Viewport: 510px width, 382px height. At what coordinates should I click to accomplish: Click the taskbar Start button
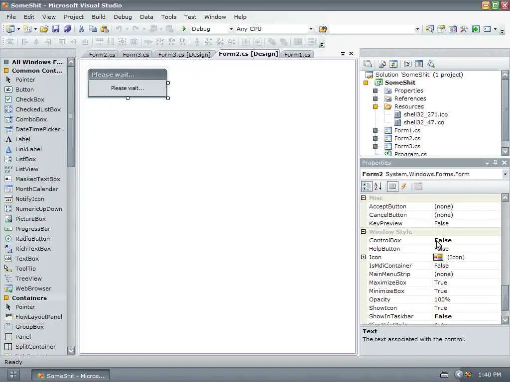(x=13, y=375)
